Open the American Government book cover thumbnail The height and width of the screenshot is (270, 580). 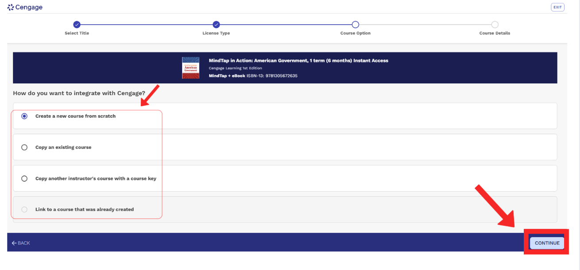190,68
